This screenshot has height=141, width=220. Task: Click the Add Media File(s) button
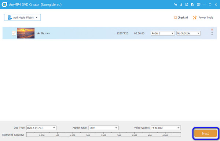click(x=22, y=18)
